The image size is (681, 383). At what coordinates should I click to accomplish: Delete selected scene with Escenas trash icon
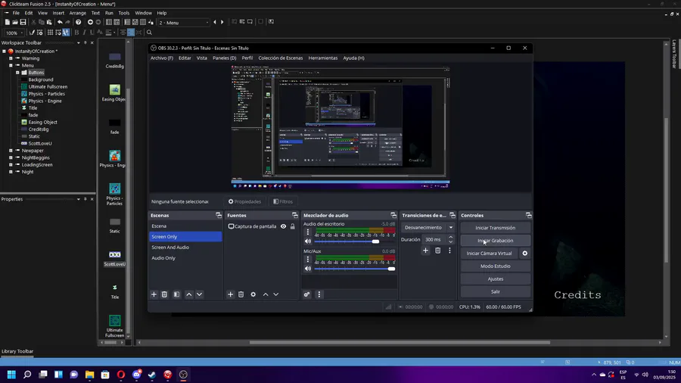coord(164,294)
